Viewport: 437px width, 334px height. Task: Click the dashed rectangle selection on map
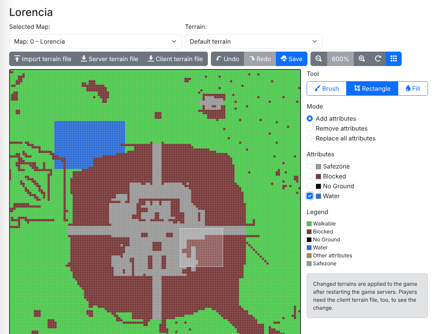pos(201,247)
